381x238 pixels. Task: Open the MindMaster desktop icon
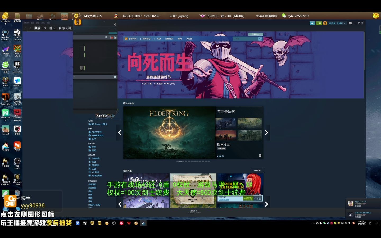[5, 115]
